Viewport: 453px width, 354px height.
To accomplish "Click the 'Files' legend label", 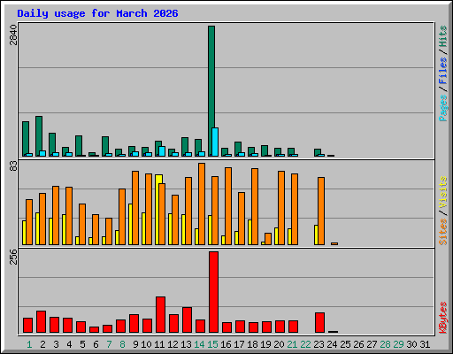I will pyautogui.click(x=442, y=71).
